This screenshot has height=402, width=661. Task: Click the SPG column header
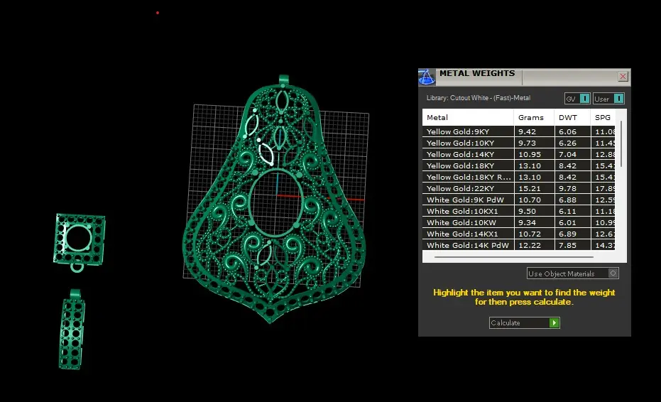(603, 117)
